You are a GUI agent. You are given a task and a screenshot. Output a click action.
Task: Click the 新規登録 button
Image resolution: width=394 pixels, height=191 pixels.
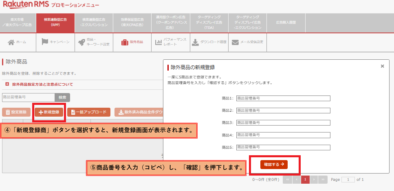pos(49,112)
